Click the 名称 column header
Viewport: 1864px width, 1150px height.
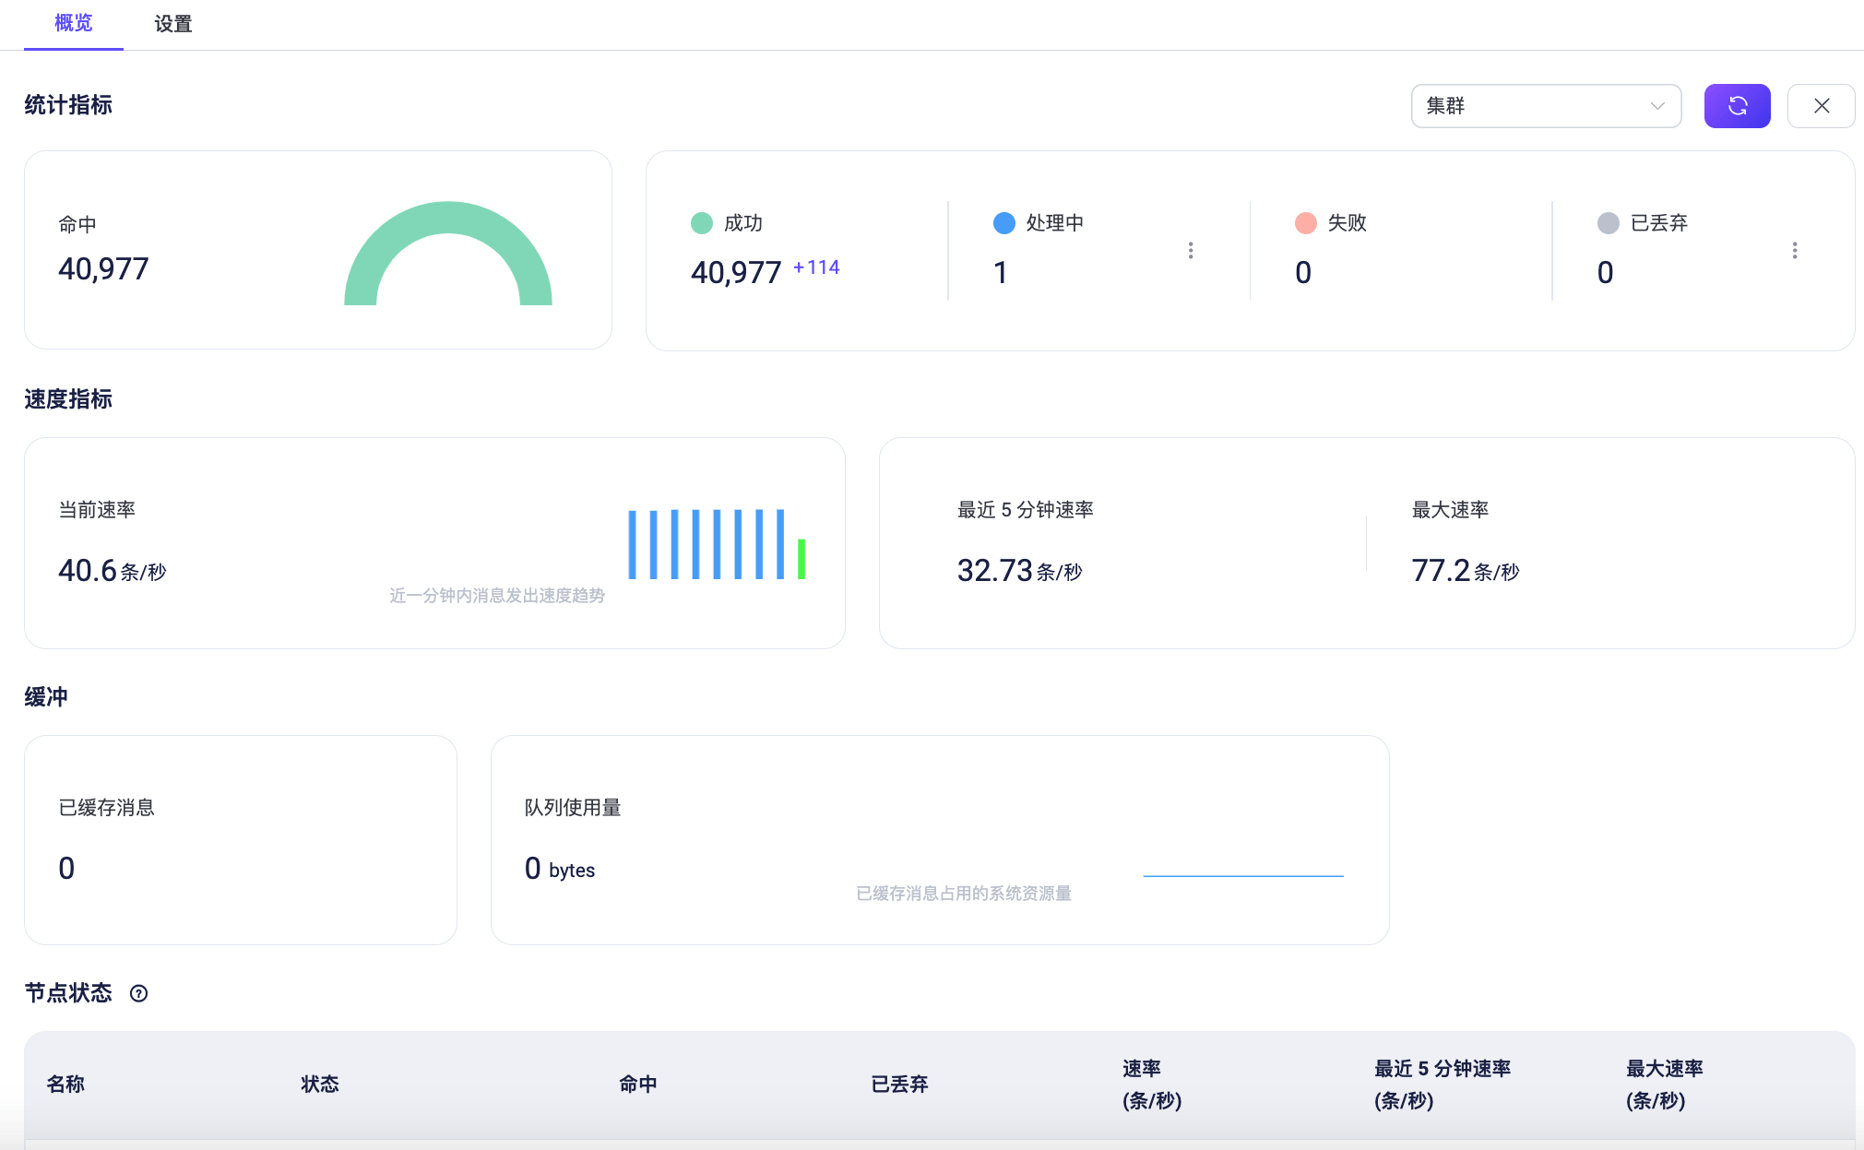pos(65,1084)
